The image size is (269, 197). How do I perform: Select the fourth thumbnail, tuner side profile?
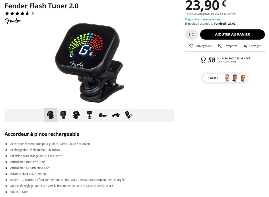tap(89, 115)
